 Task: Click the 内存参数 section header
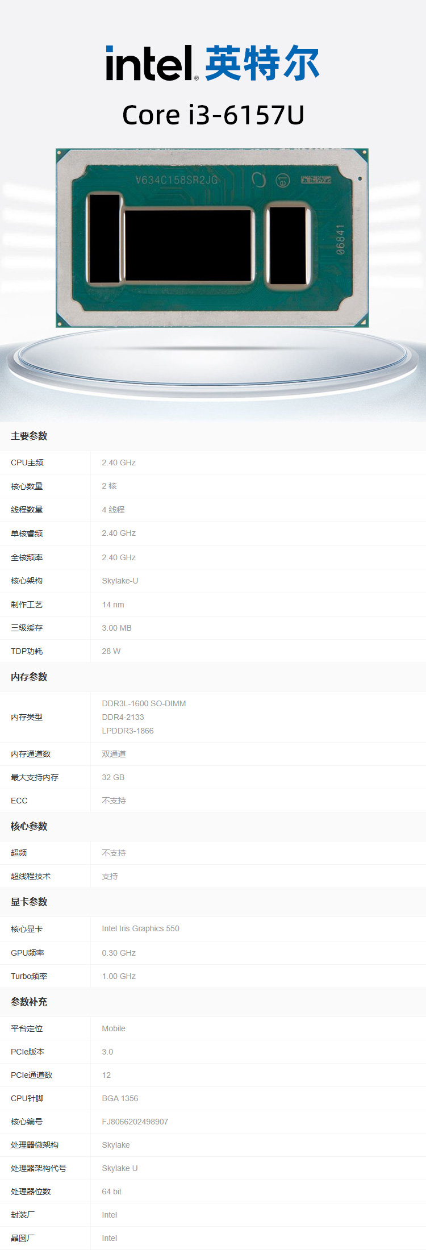pos(29,677)
